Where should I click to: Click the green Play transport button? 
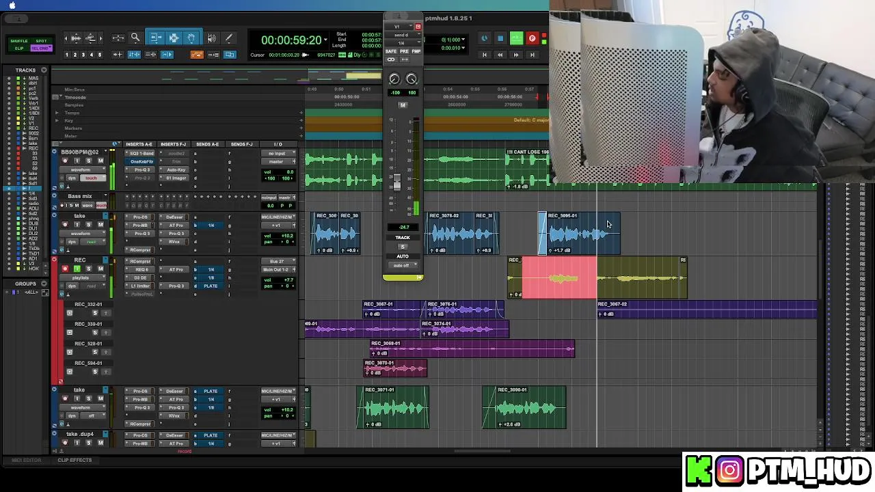pyautogui.click(x=516, y=39)
